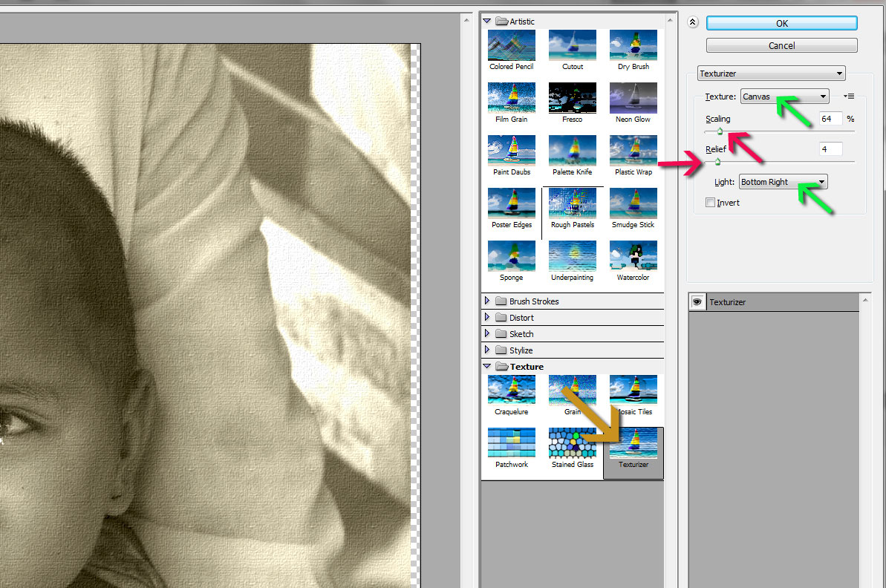Apply the Fresco filter thumbnail
886x588 pixels.
[x=573, y=98]
